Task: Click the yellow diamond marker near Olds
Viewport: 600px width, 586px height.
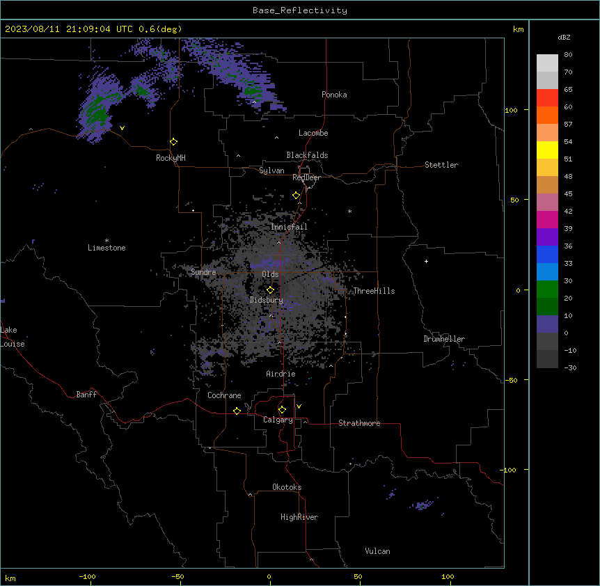Action: click(271, 290)
